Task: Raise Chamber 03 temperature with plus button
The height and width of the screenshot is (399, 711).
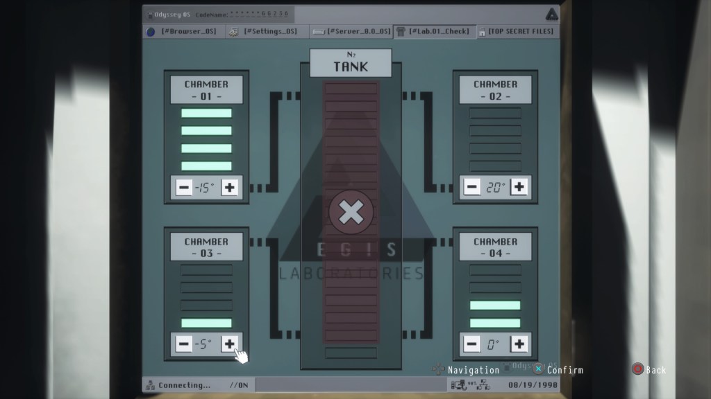Action: 230,344
